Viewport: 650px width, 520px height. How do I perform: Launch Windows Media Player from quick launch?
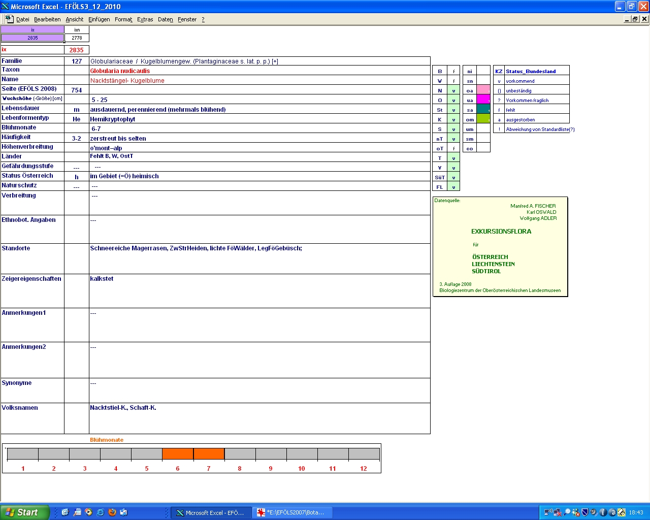(x=89, y=512)
